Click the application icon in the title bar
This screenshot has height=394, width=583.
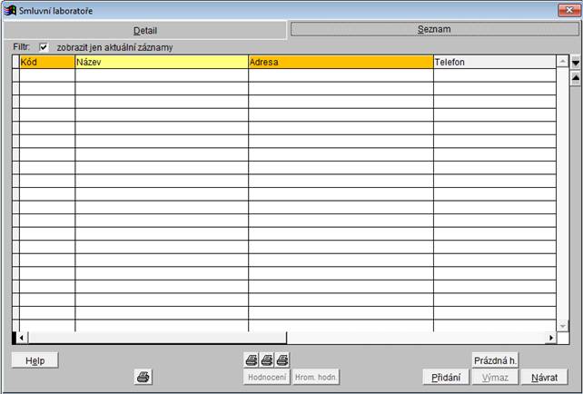(x=10, y=10)
